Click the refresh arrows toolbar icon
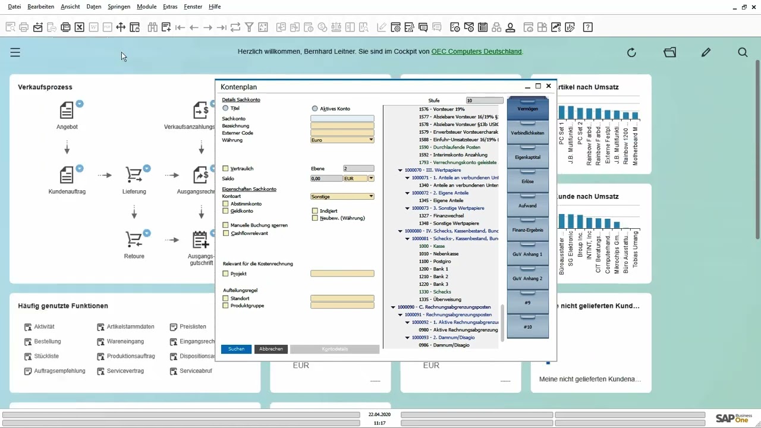The height and width of the screenshot is (428, 761). [235, 27]
